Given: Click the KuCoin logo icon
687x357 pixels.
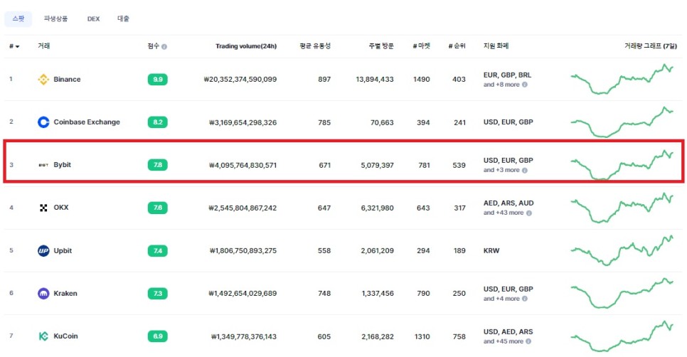Looking at the screenshot, I should pos(43,336).
